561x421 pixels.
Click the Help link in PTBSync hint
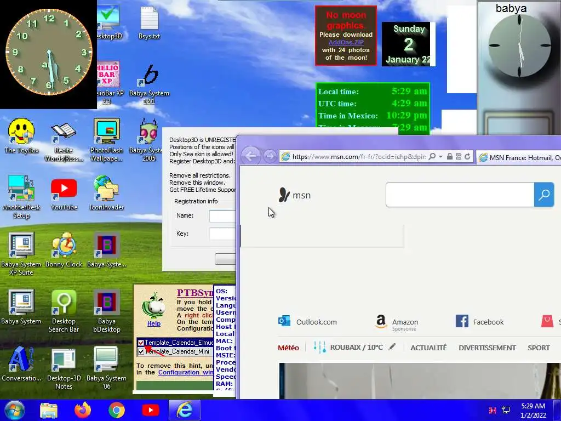[x=154, y=323]
